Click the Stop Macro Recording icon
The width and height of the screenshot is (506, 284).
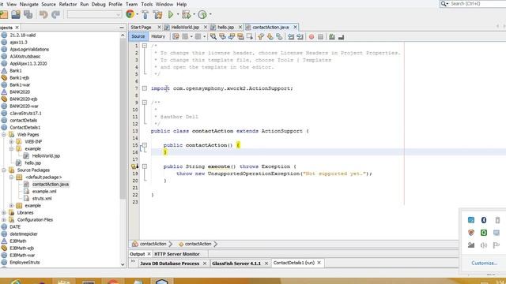[x=320, y=37]
